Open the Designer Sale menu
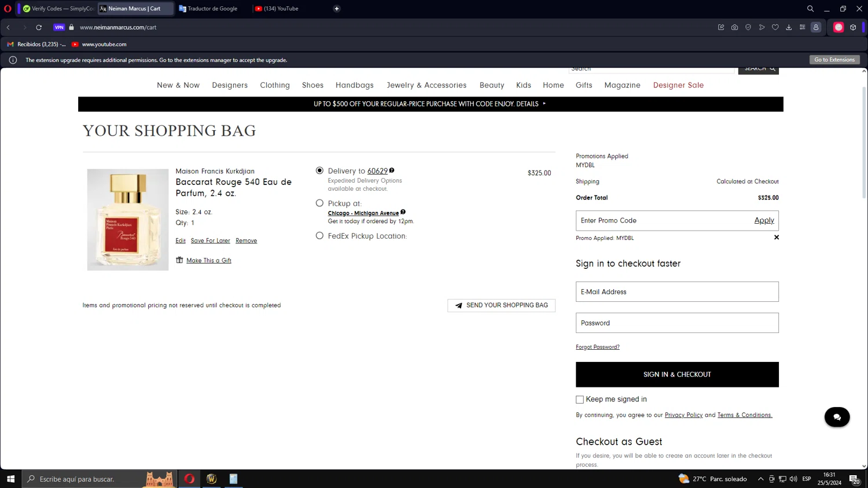The image size is (868, 488). coord(678,85)
